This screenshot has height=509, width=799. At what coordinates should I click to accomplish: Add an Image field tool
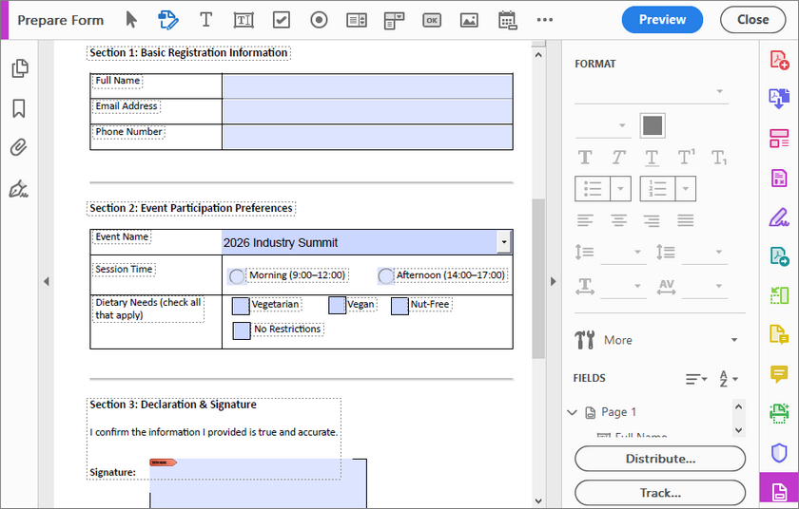click(469, 20)
